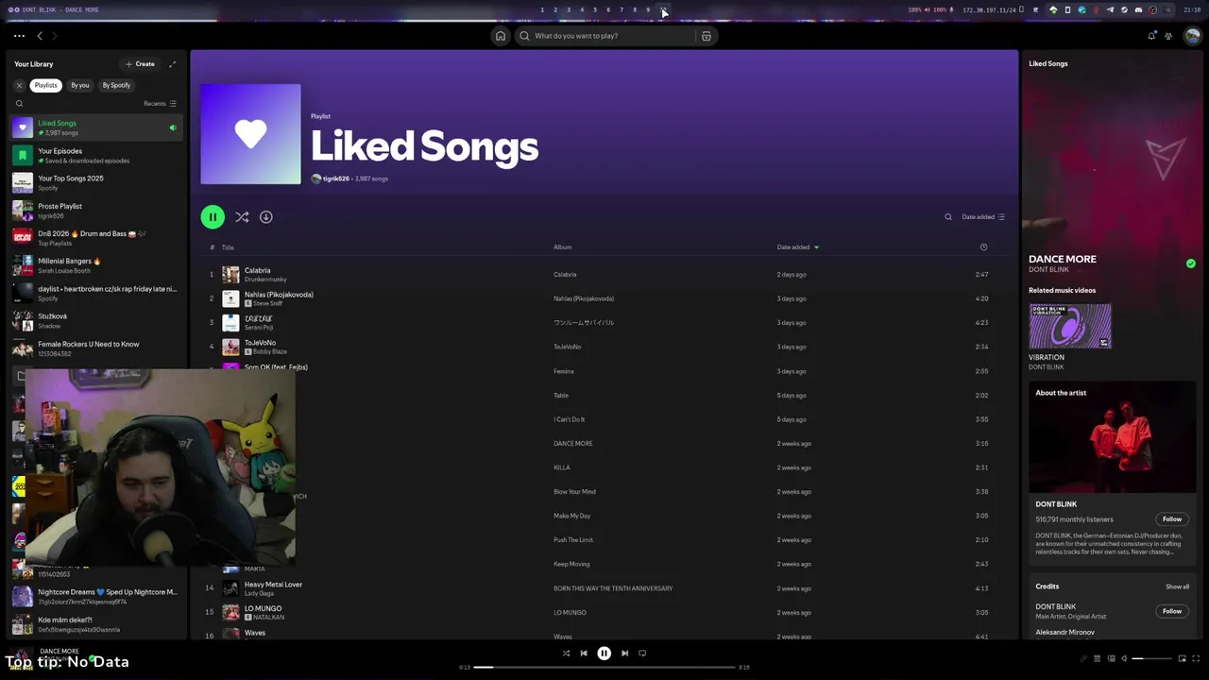Viewport: 1209px width, 680px height.
Task: Open the Kde mám deke!?! playlist
Action: click(94, 624)
